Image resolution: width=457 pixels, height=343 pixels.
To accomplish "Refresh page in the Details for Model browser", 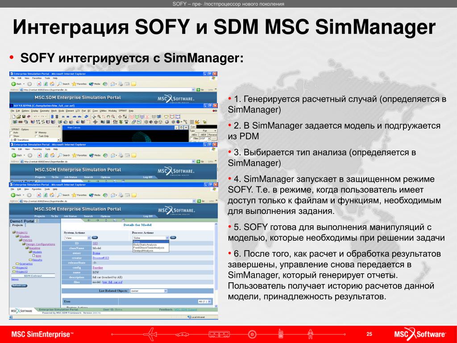I will click(45, 195).
